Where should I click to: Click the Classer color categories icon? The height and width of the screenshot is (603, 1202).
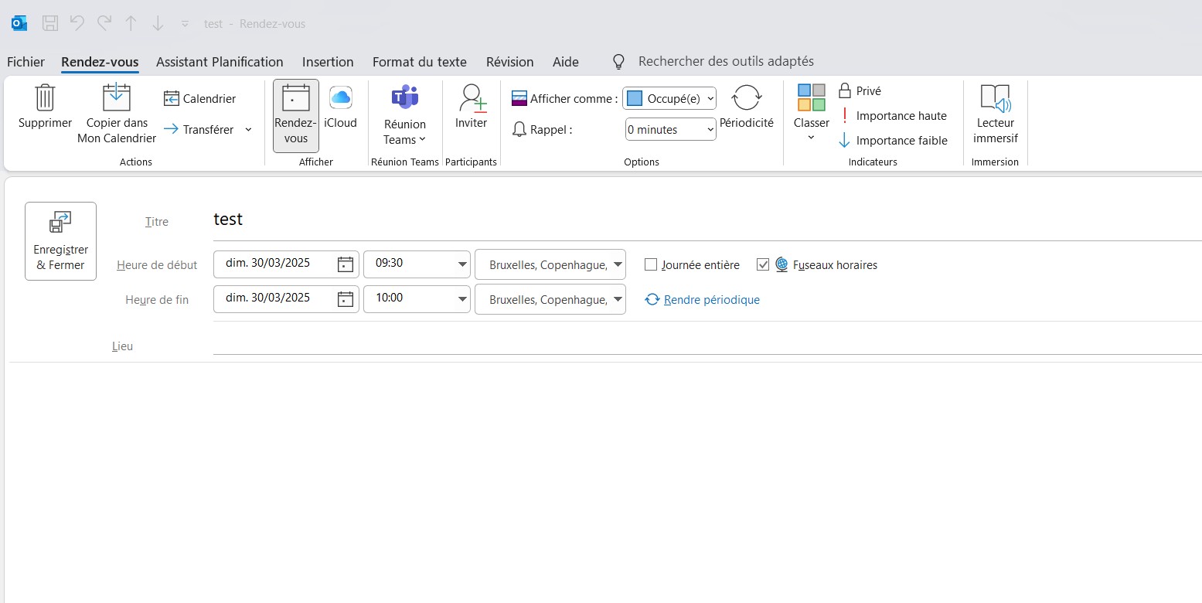[x=812, y=98]
